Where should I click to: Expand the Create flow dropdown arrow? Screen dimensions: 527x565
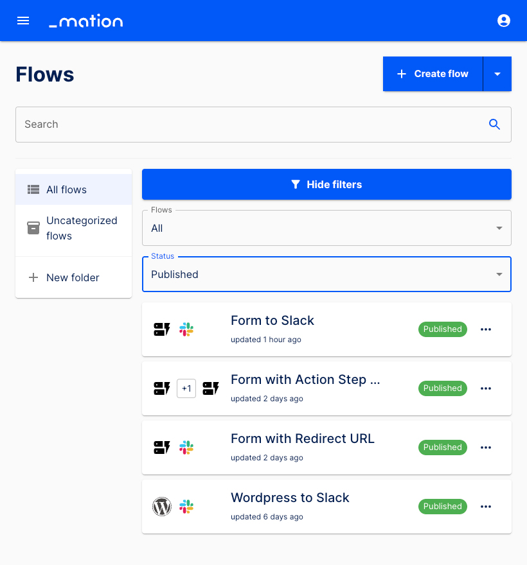pos(497,73)
